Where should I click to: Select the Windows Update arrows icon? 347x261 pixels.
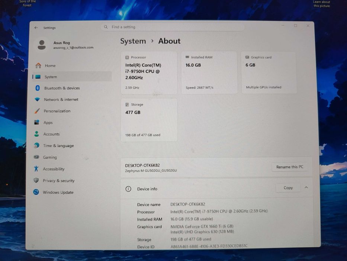tap(36, 192)
